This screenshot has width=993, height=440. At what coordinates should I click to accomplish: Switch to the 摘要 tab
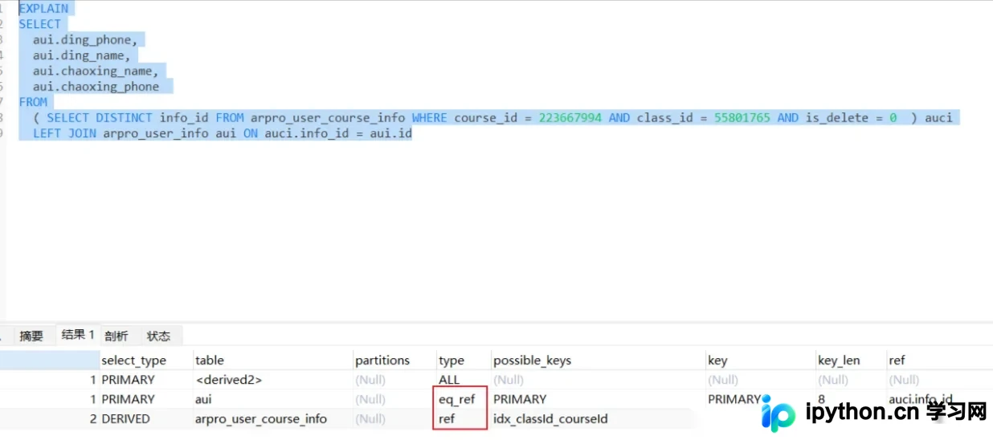click(x=31, y=336)
